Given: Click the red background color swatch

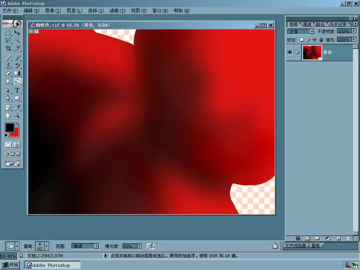Looking at the screenshot, I should [16, 134].
